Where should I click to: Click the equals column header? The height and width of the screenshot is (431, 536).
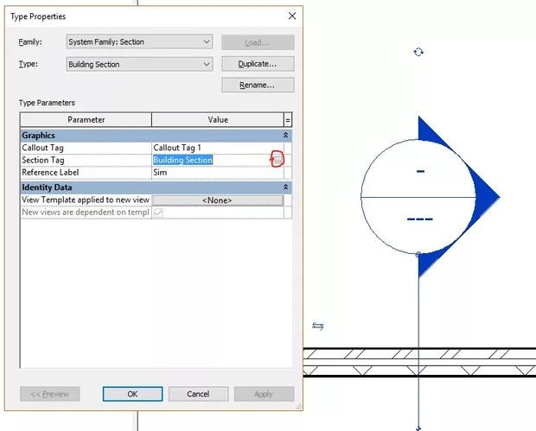[288, 120]
